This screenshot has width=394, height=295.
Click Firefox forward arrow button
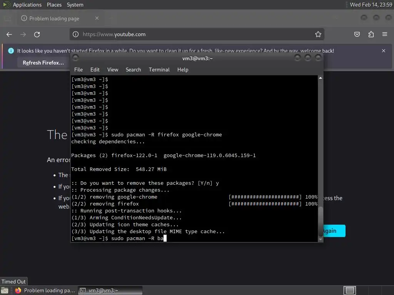pos(23,34)
